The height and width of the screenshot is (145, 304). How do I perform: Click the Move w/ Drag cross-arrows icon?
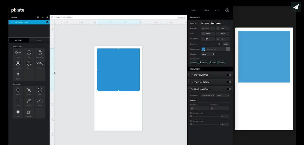tap(192, 75)
